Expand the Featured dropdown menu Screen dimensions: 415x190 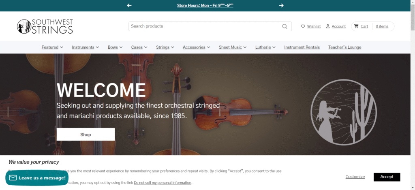52,47
